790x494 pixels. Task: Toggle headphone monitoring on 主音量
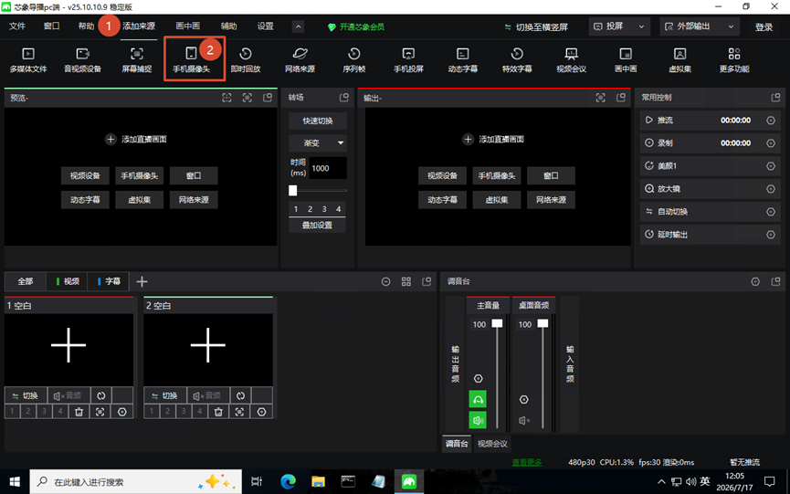pos(478,399)
